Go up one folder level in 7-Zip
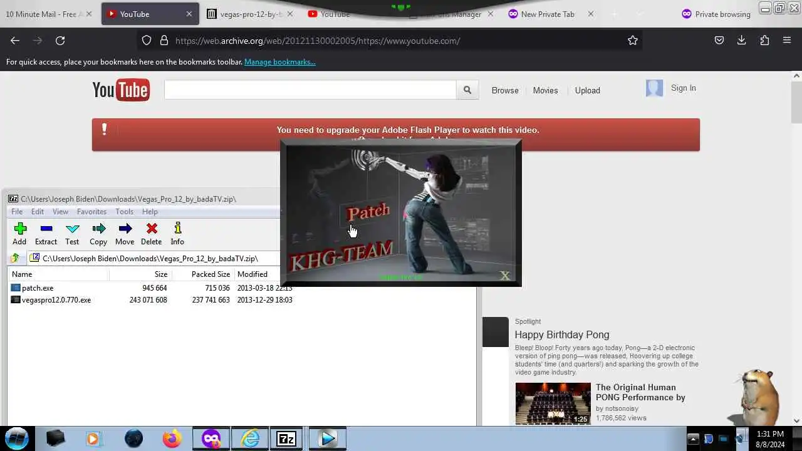 click(x=15, y=258)
